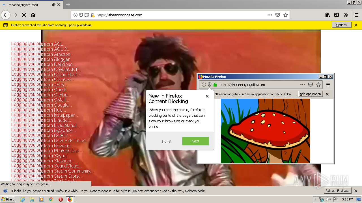Stop loading the page with the X button
The width and height of the screenshot is (362, 203).
click(24, 15)
